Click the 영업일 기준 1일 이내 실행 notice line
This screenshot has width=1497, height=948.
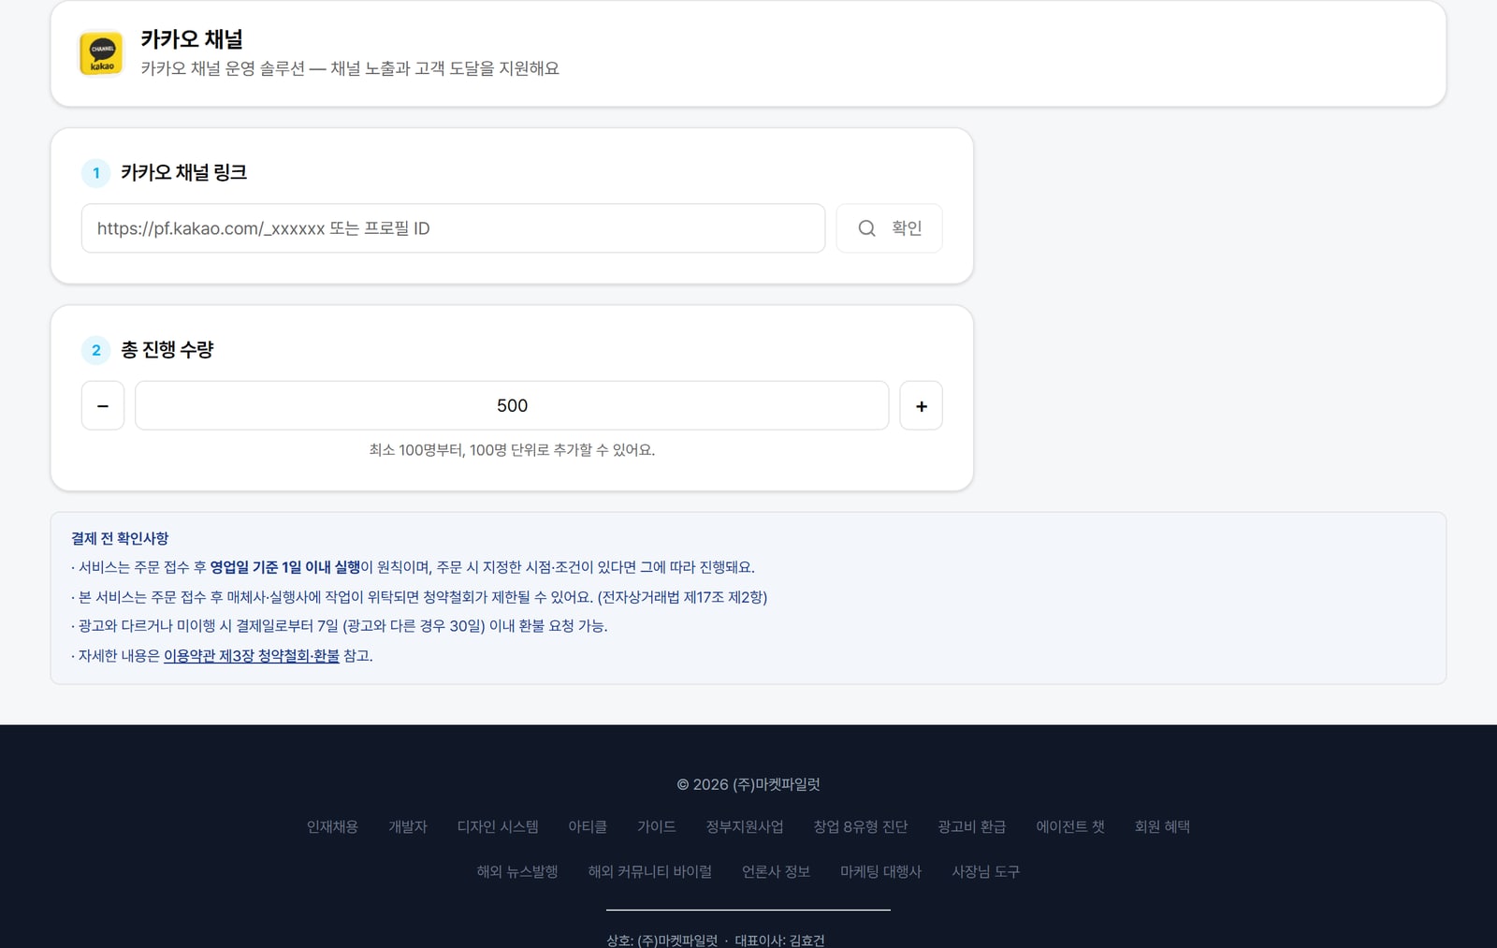coord(413,567)
